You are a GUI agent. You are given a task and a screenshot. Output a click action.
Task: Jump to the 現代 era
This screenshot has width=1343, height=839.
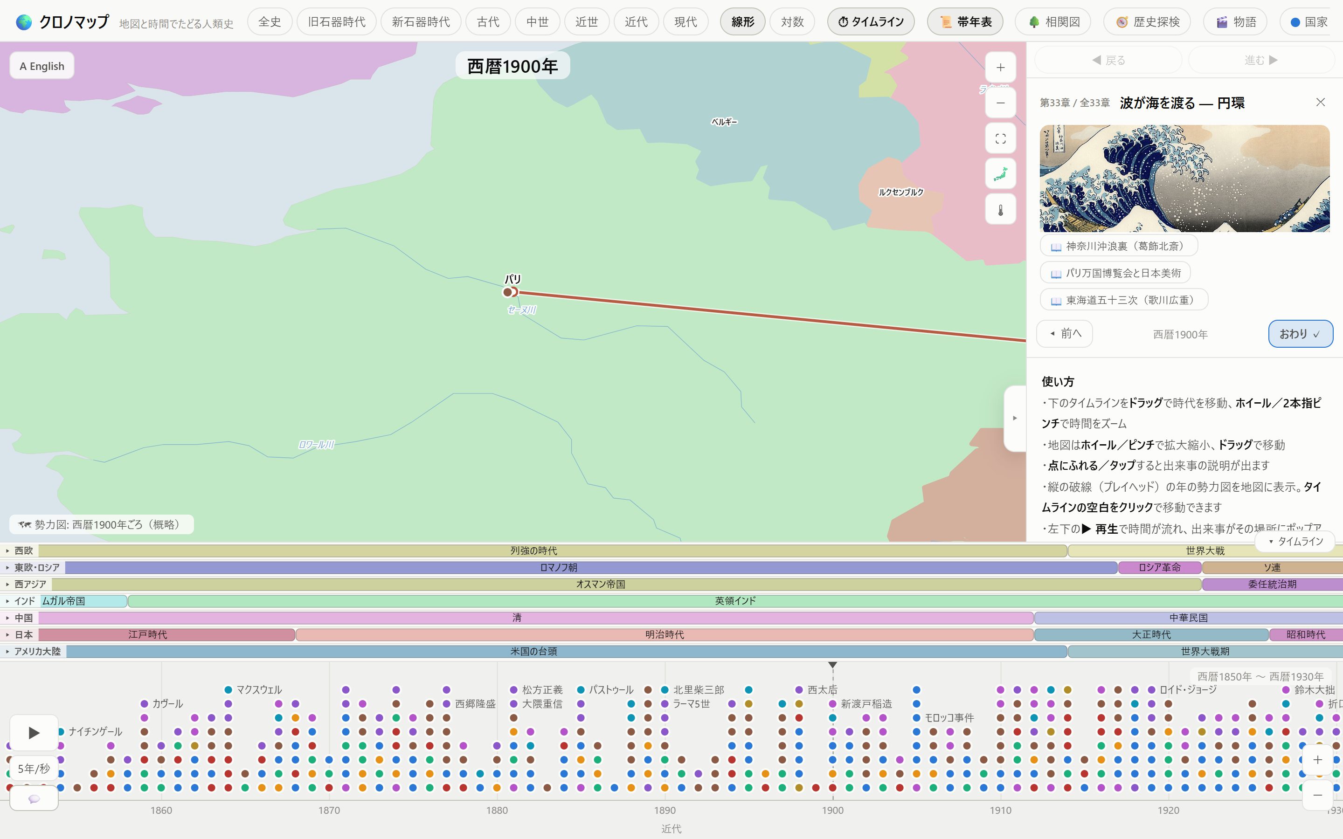685,21
